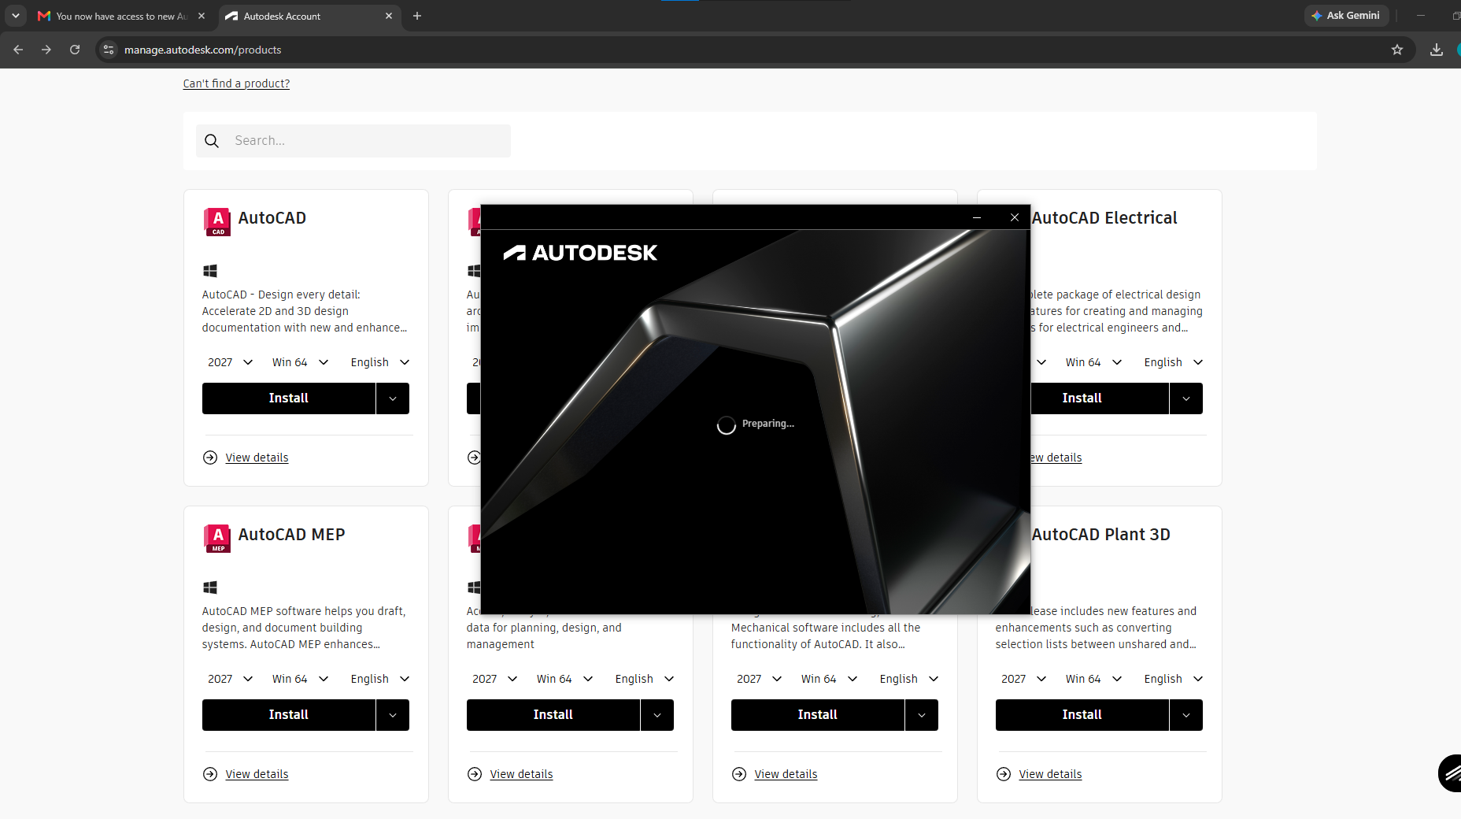Go back with the browser back arrow

point(18,50)
